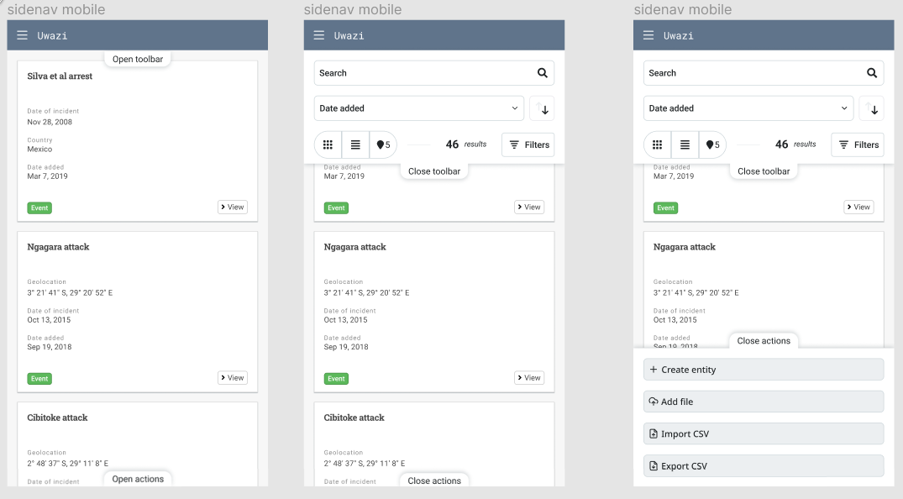Image resolution: width=903 pixels, height=499 pixels.
Task: Switch to map view in right mockup
Action: point(712,144)
